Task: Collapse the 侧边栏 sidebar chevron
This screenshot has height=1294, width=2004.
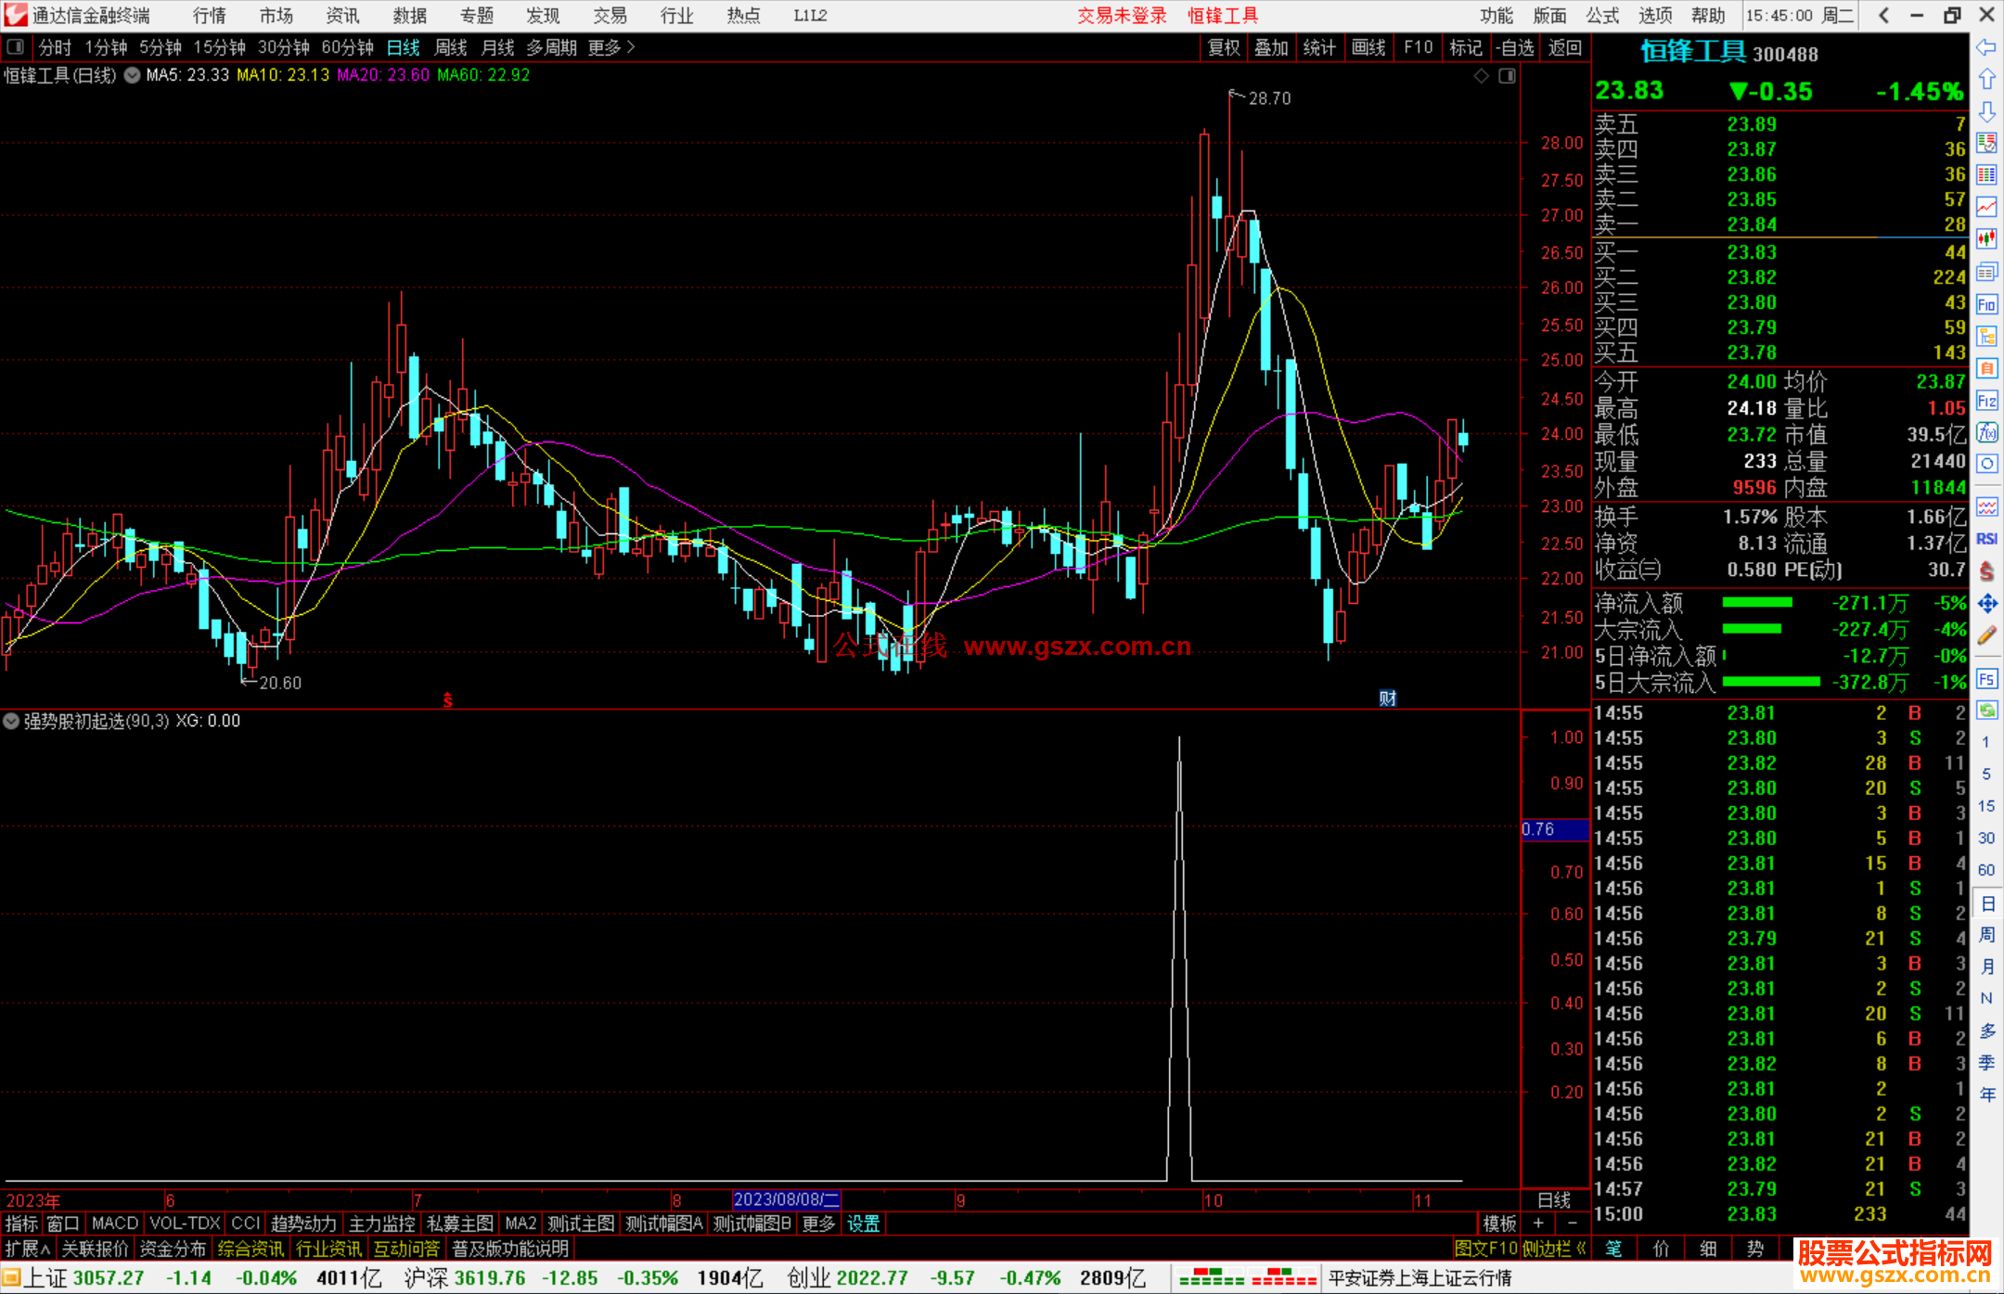Action: pos(1581,1249)
